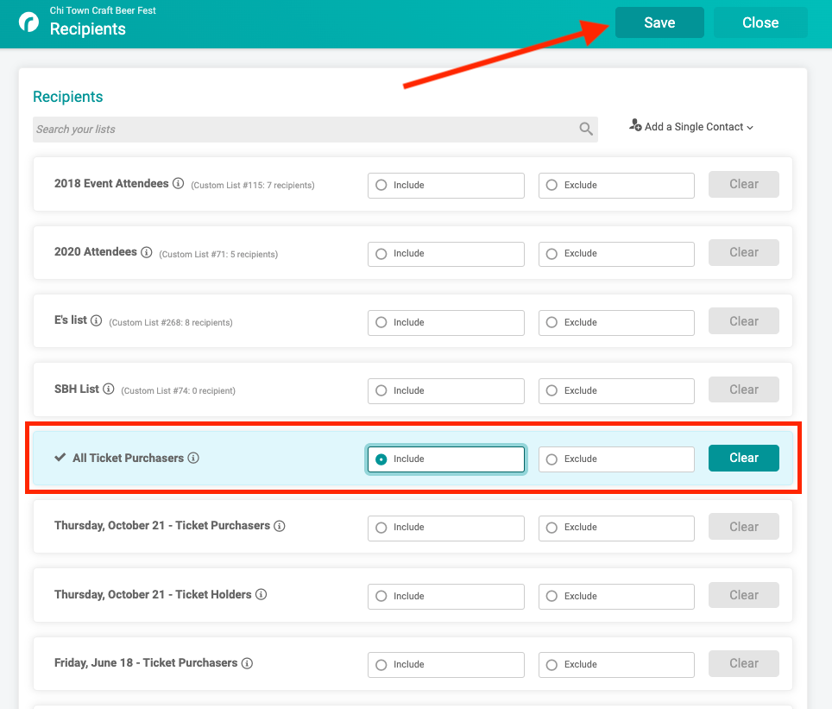Click '(Custom List #268: 8 recipients)' text
Image resolution: width=832 pixels, height=709 pixels.
171,322
